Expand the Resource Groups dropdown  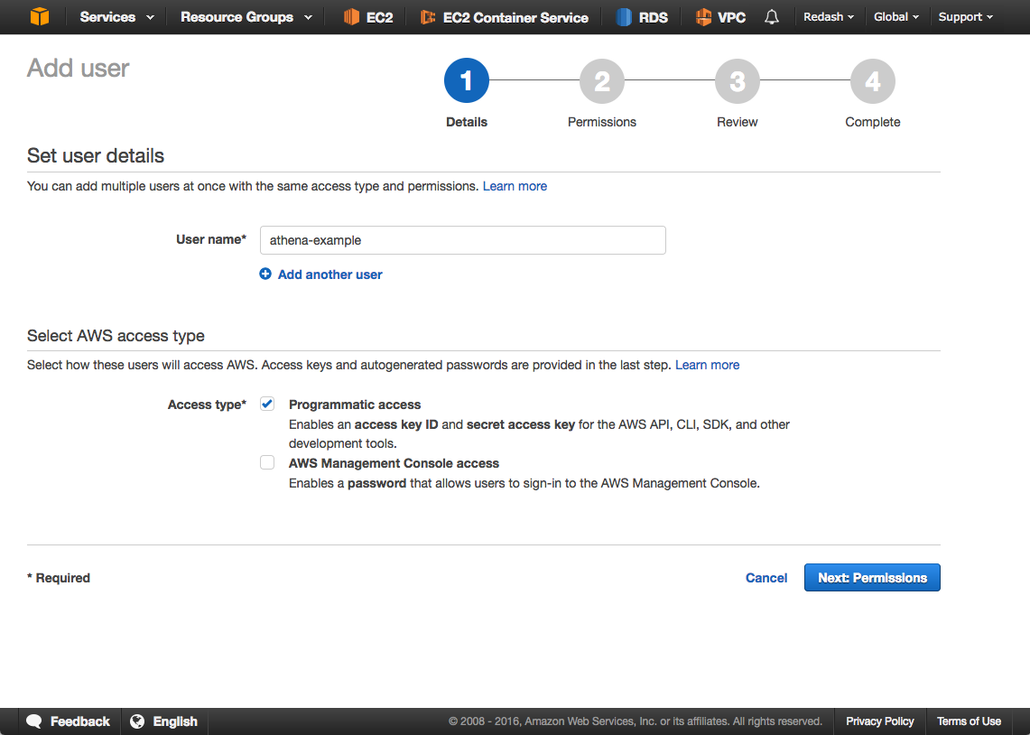246,17
